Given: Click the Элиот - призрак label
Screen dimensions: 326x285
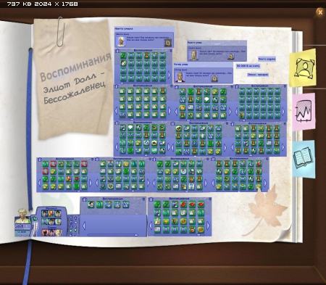Looking at the screenshot, I should (x=258, y=75).
